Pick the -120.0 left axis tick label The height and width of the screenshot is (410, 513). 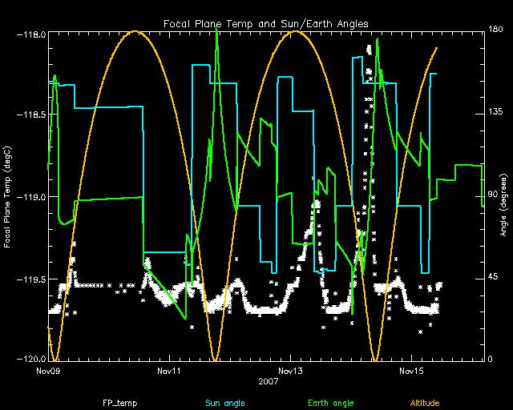[32, 360]
